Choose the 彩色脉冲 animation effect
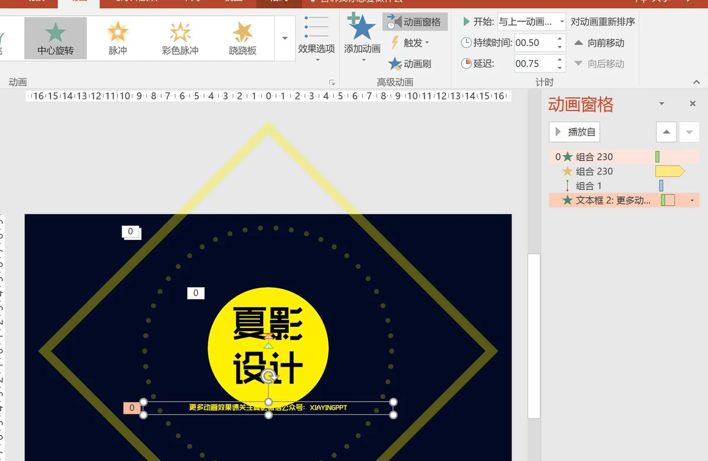Viewport: 708px width, 461px height. (180, 38)
